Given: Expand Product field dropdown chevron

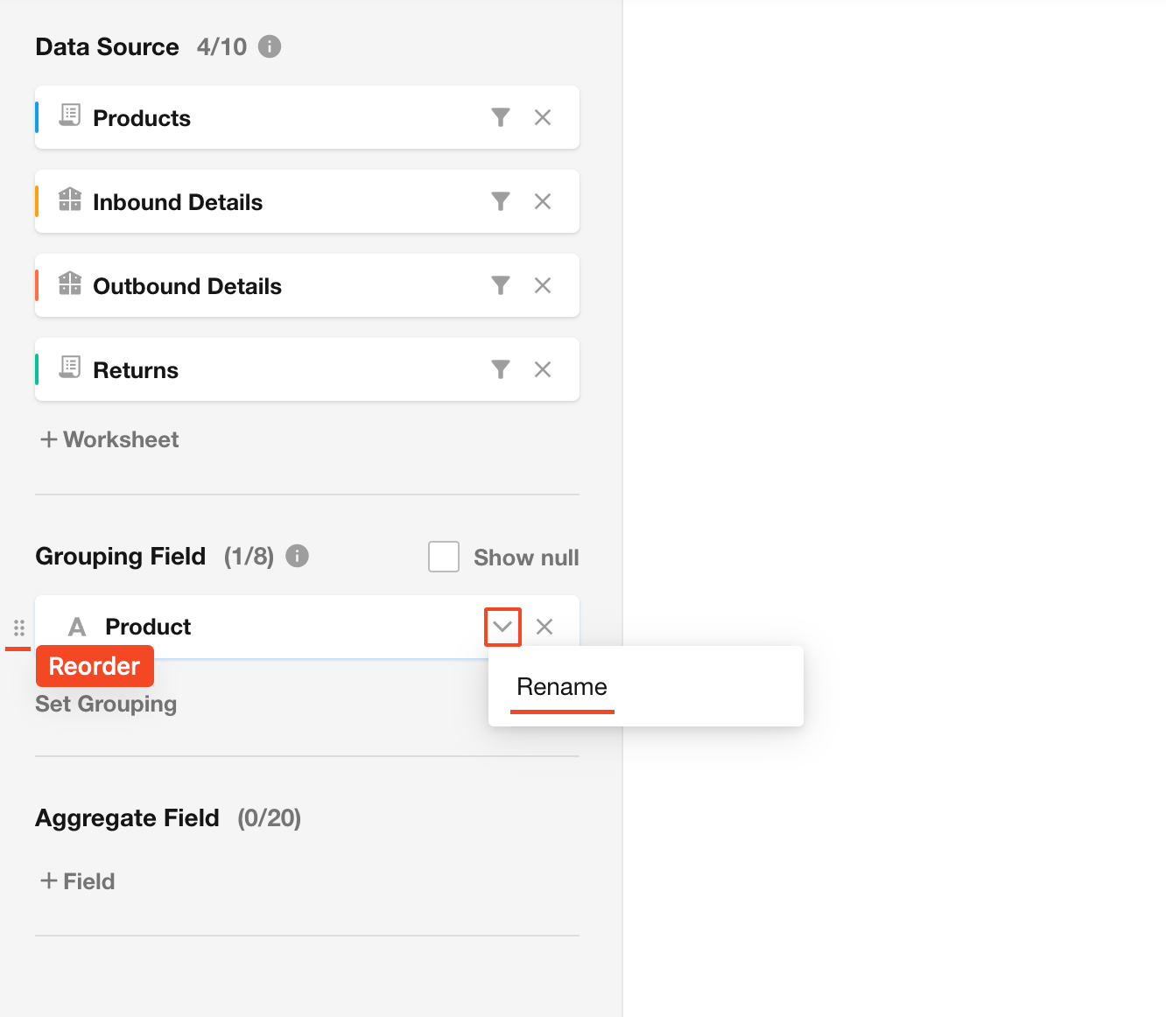Looking at the screenshot, I should pyautogui.click(x=502, y=627).
